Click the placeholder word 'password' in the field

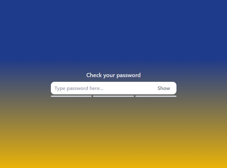[77, 88]
